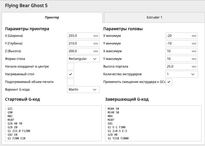Click the 'G1 F200 E10' line
This screenshot has height=146, width=205.
pyautogui.click(x=17, y=139)
